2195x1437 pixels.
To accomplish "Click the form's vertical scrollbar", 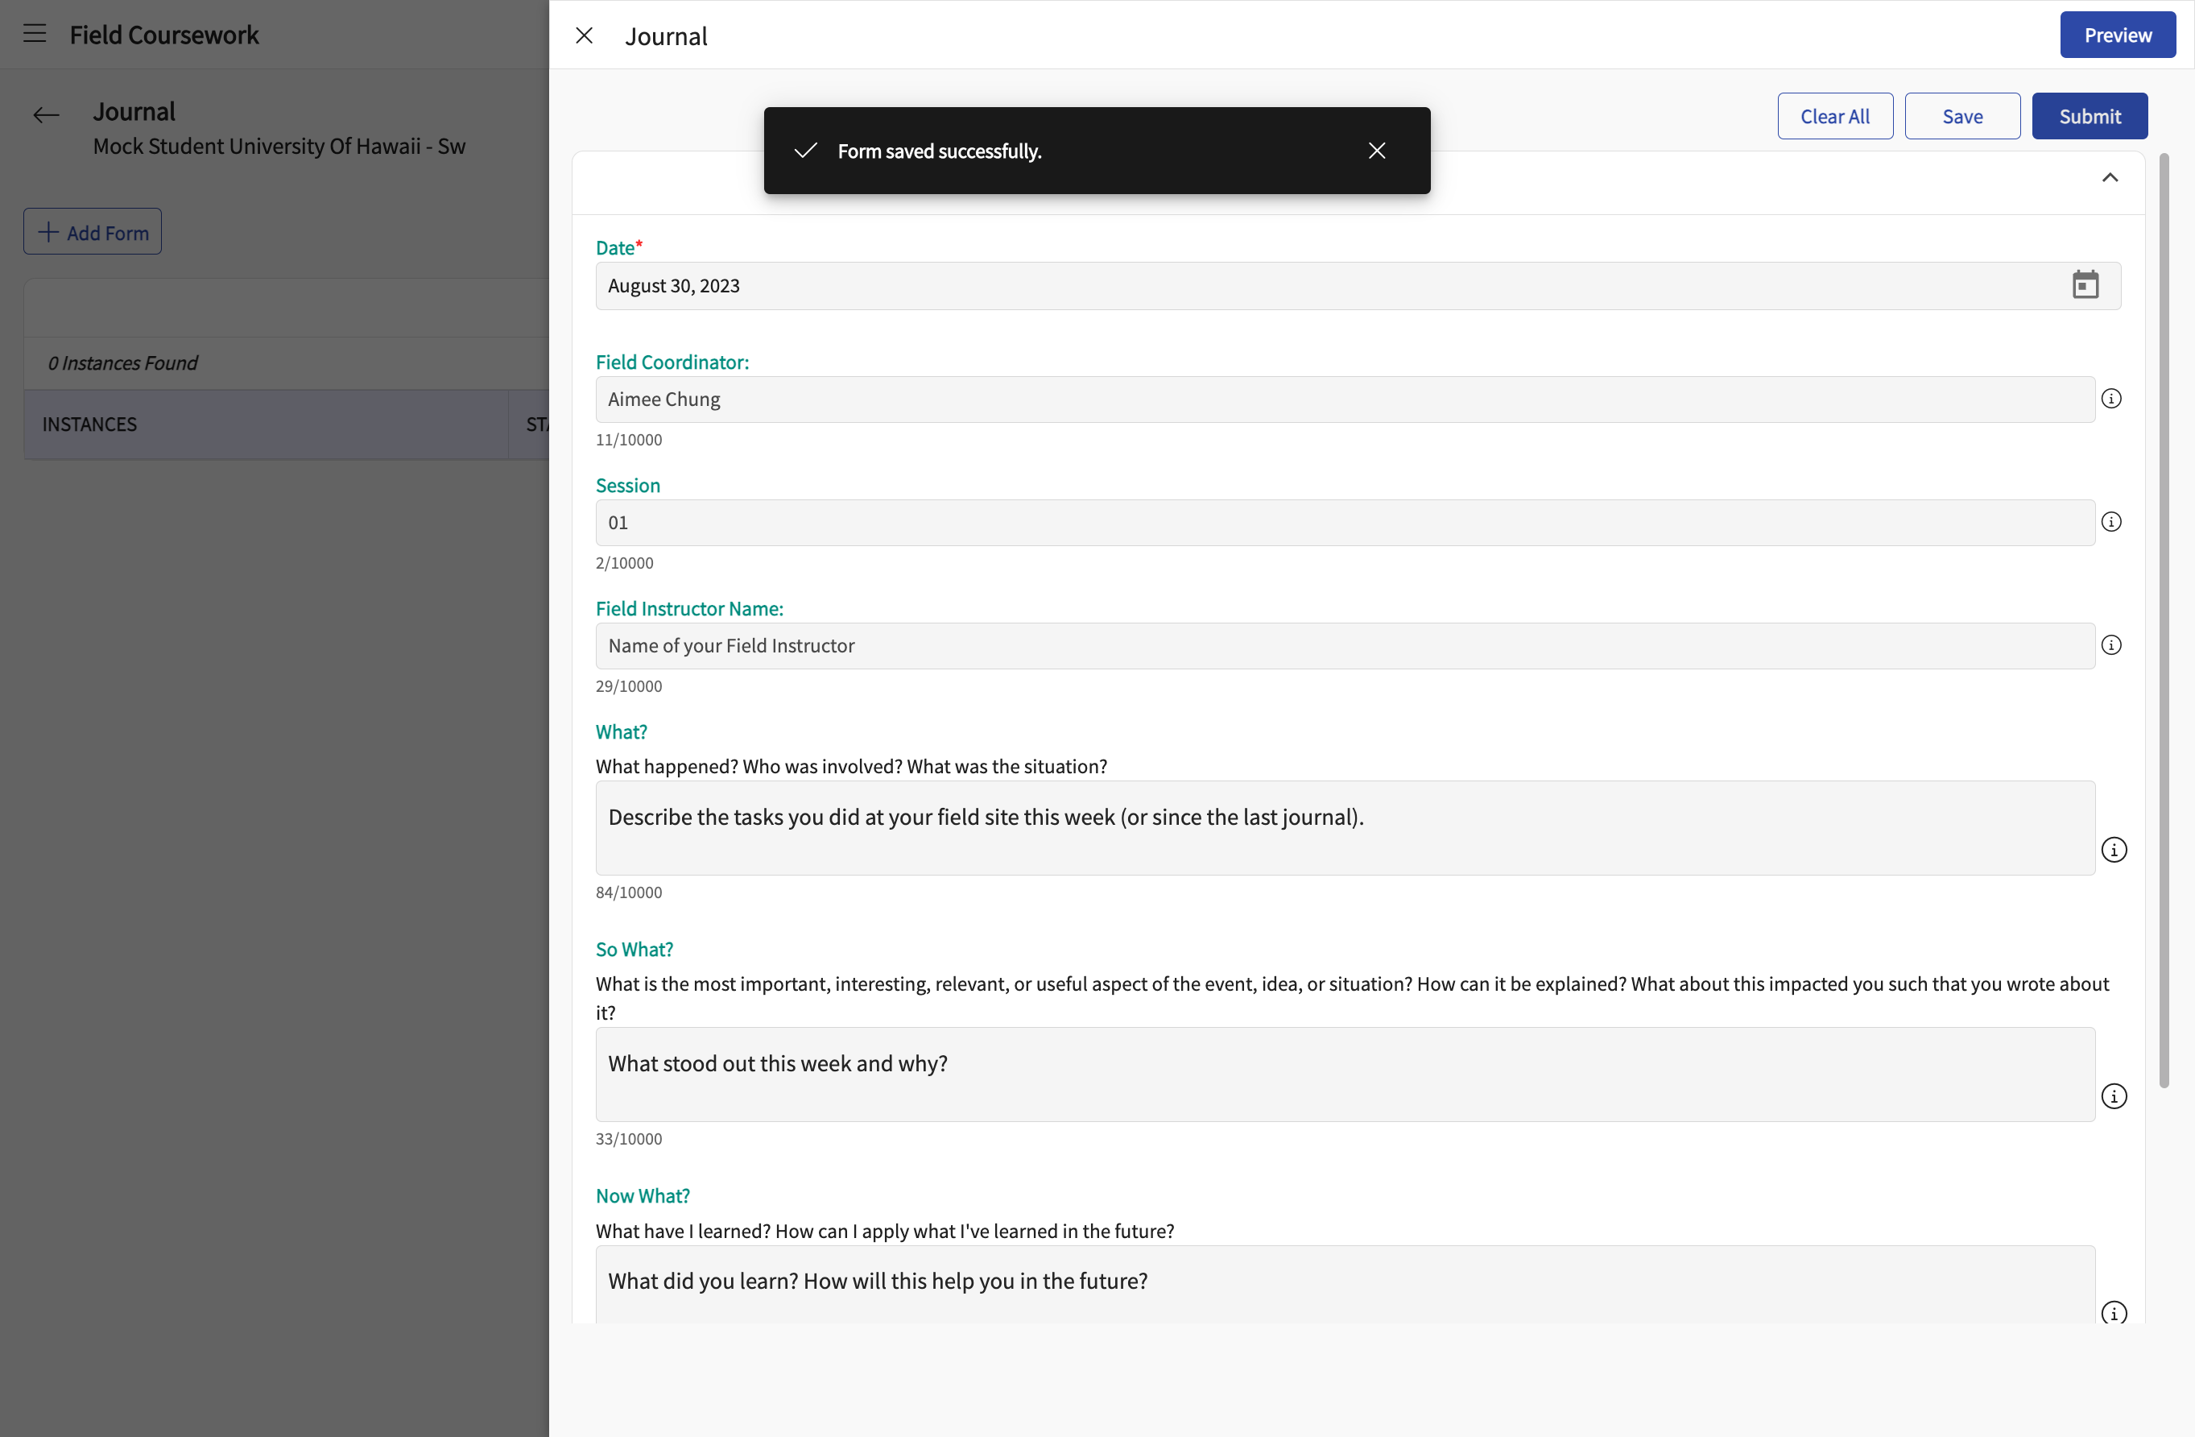I will pyautogui.click(x=2164, y=621).
